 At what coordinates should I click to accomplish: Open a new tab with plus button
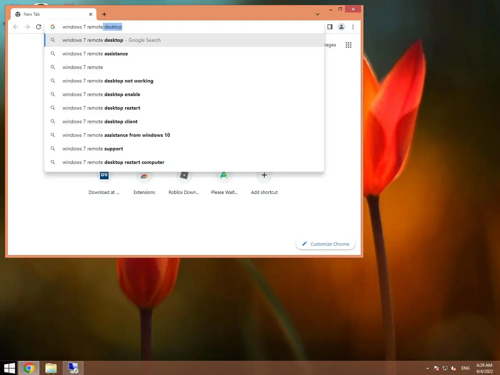(104, 14)
